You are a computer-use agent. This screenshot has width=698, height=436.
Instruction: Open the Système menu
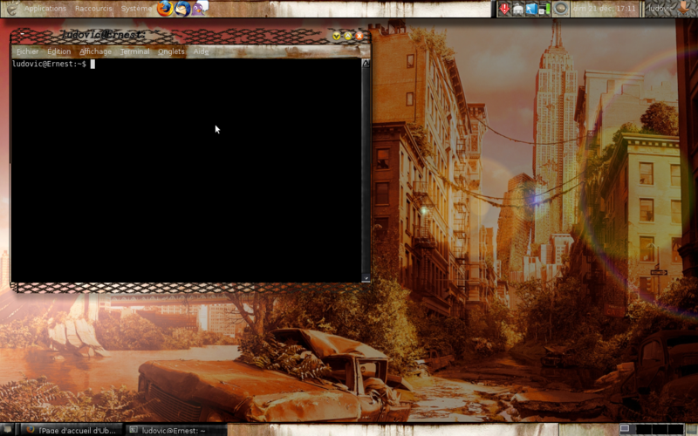tap(137, 9)
